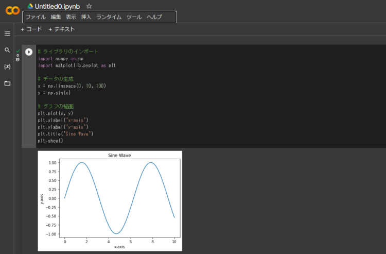
Task: Click the Sine Wave plot output image
Action: click(x=110, y=201)
